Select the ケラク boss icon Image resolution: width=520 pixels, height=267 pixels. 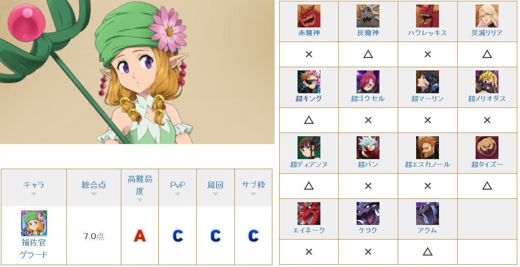pos(368,214)
